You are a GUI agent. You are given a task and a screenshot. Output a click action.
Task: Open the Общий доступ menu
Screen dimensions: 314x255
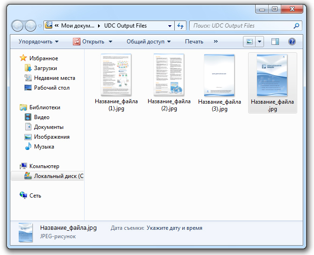pos(149,42)
